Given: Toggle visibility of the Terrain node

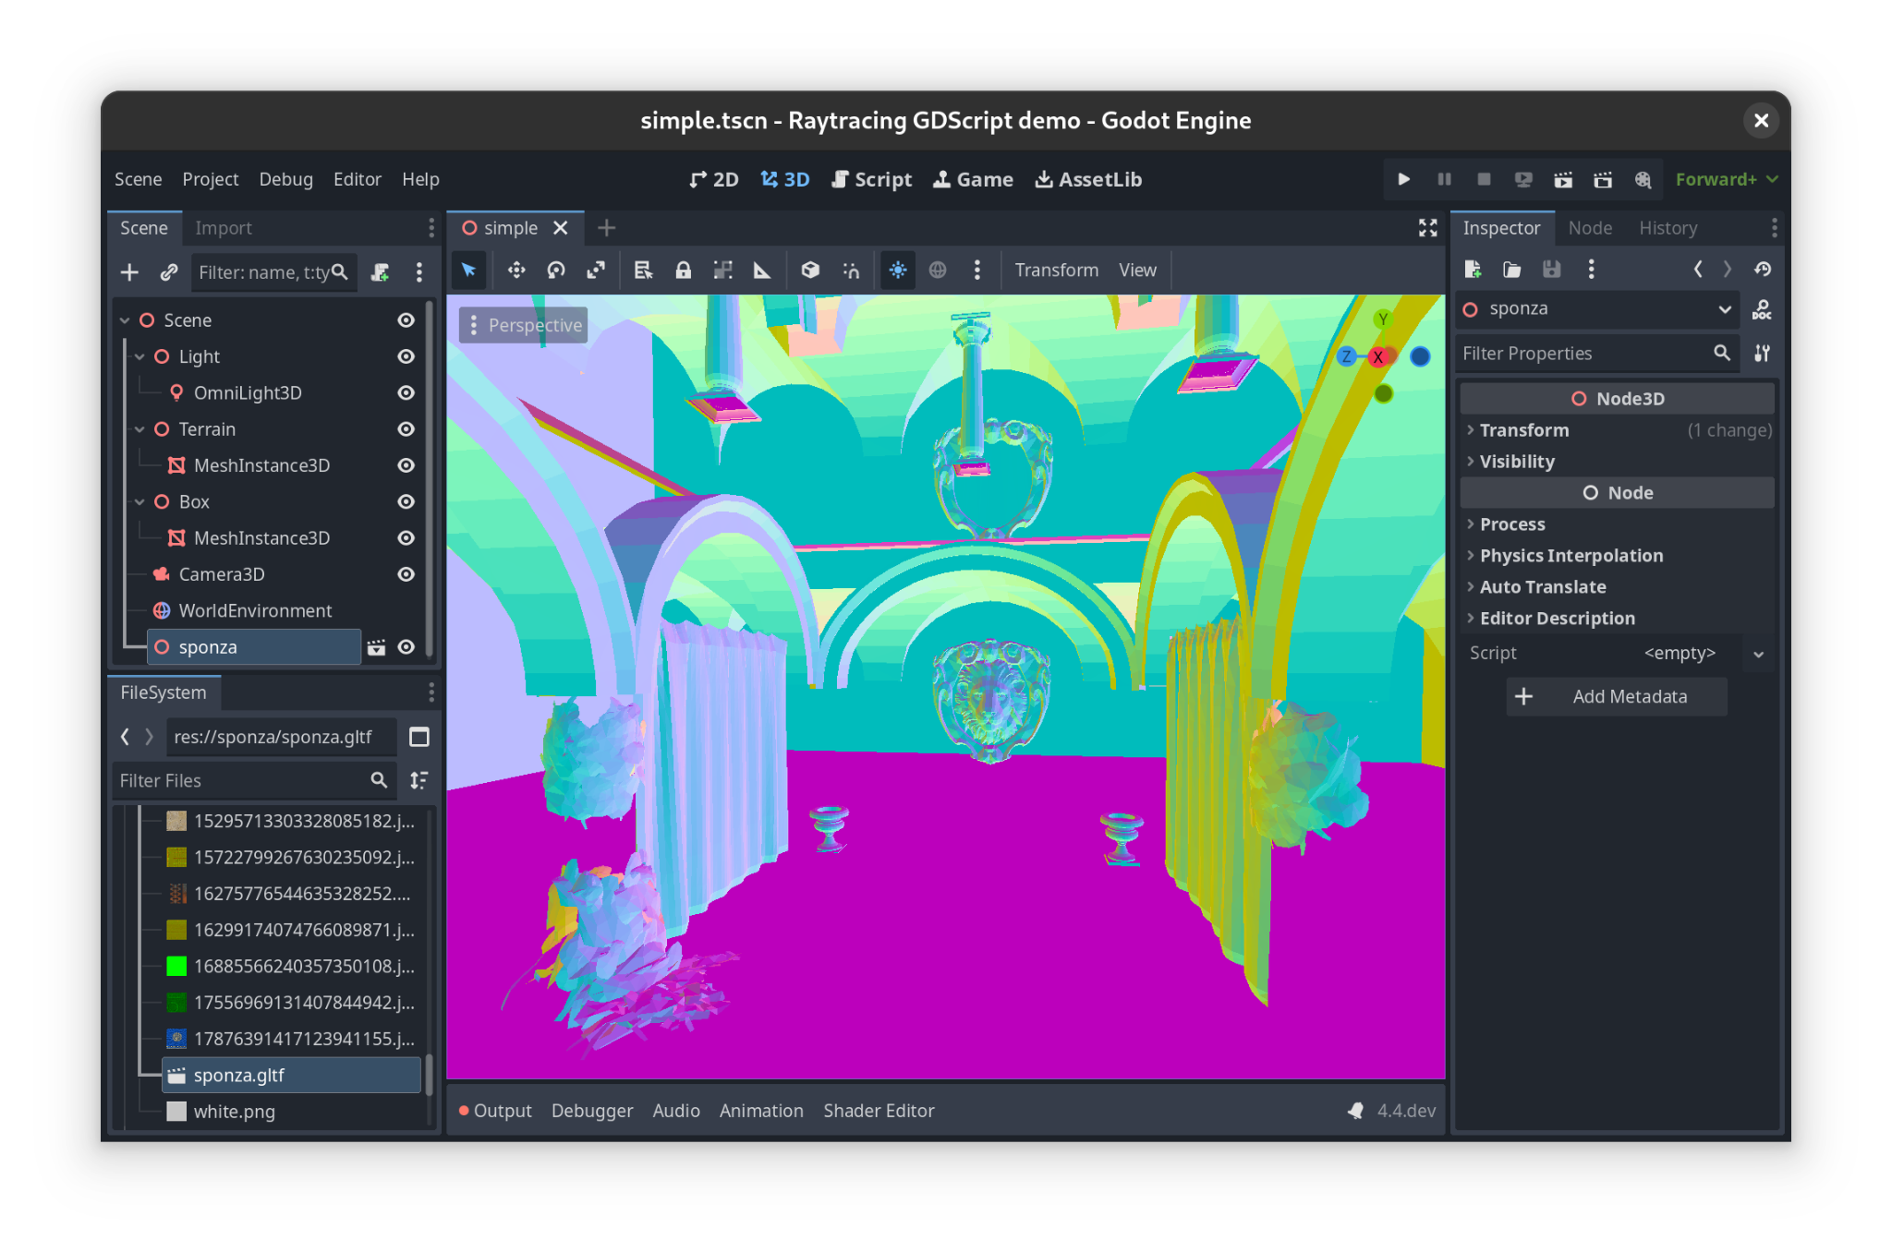Looking at the screenshot, I should pyautogui.click(x=406, y=429).
